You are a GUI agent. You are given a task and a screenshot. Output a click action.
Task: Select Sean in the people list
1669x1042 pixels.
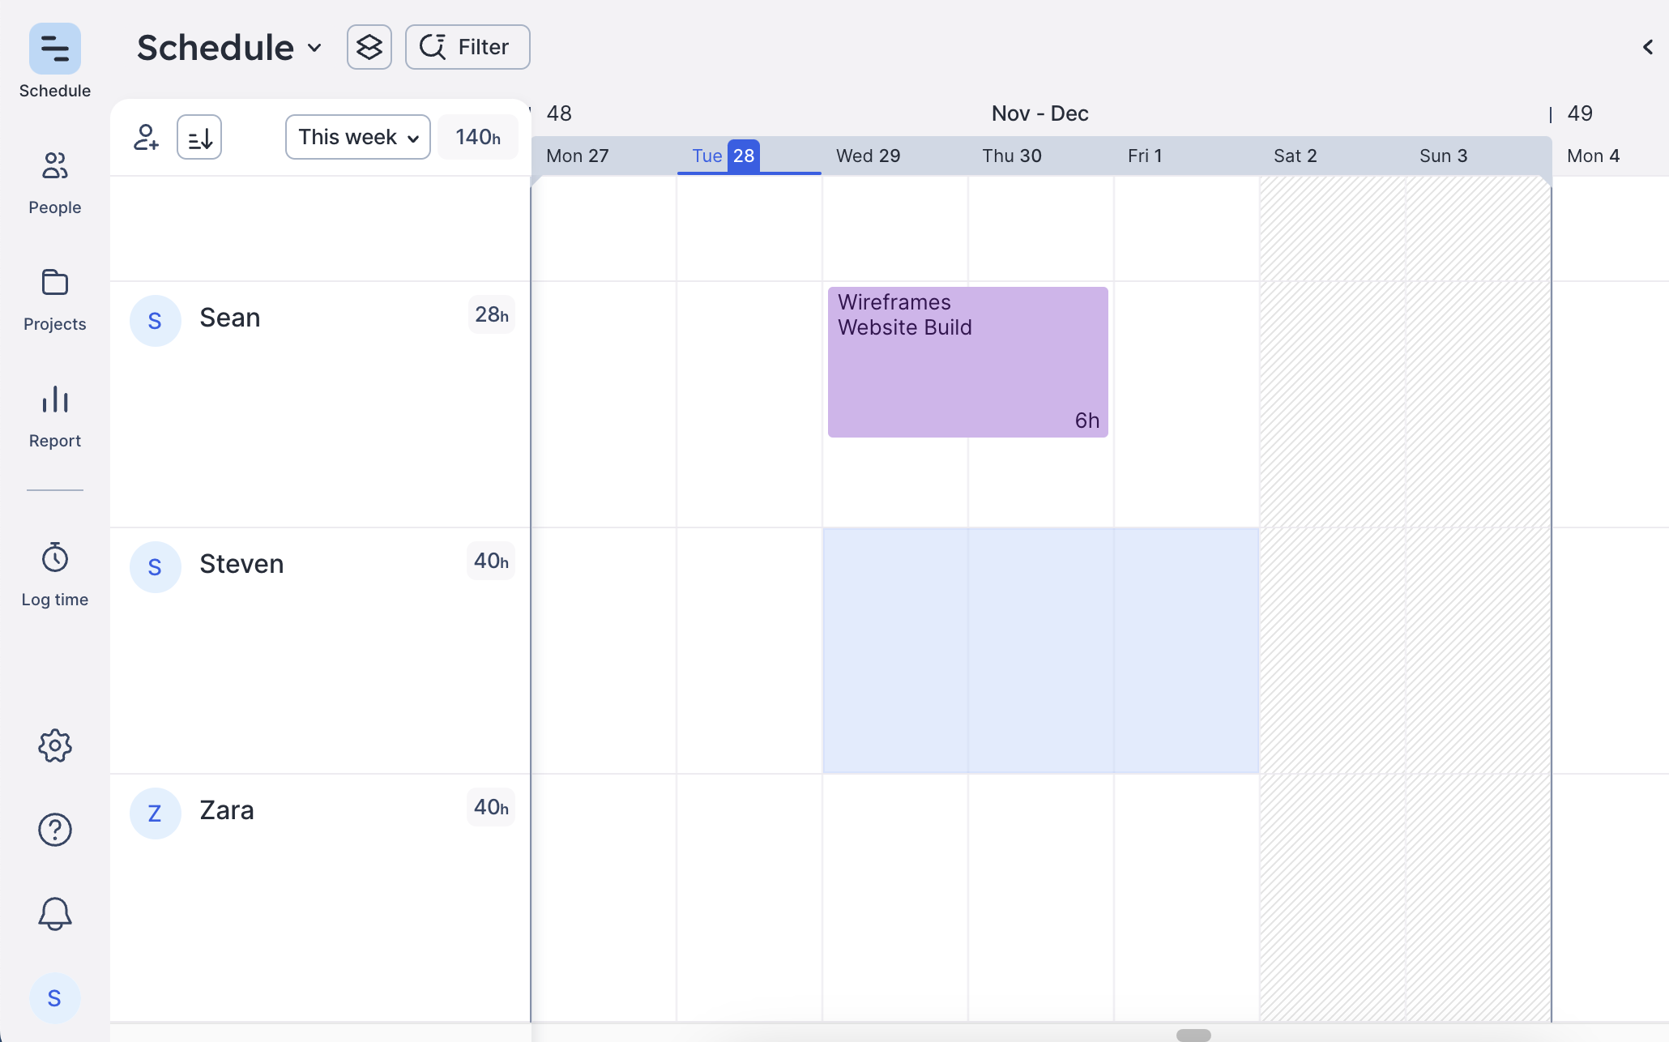coord(230,318)
